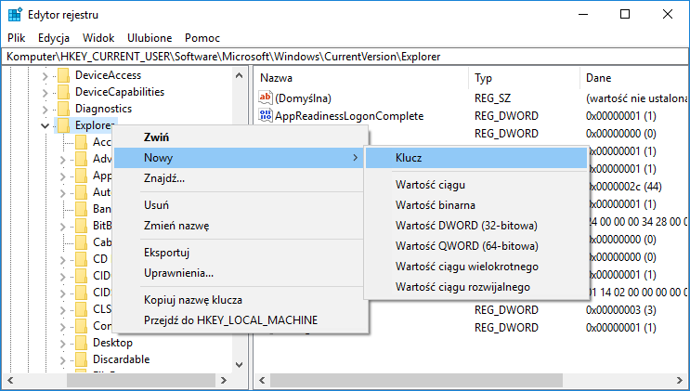
Task: Click values pane horizontal scrollbar thumb
Action: pos(416,380)
